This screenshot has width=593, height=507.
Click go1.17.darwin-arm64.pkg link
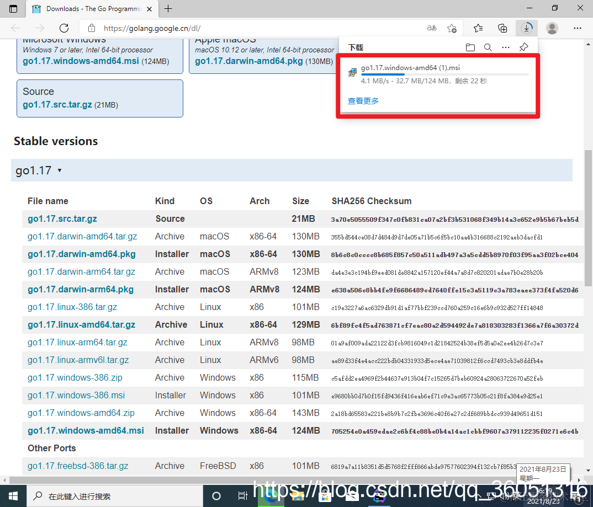pos(81,290)
